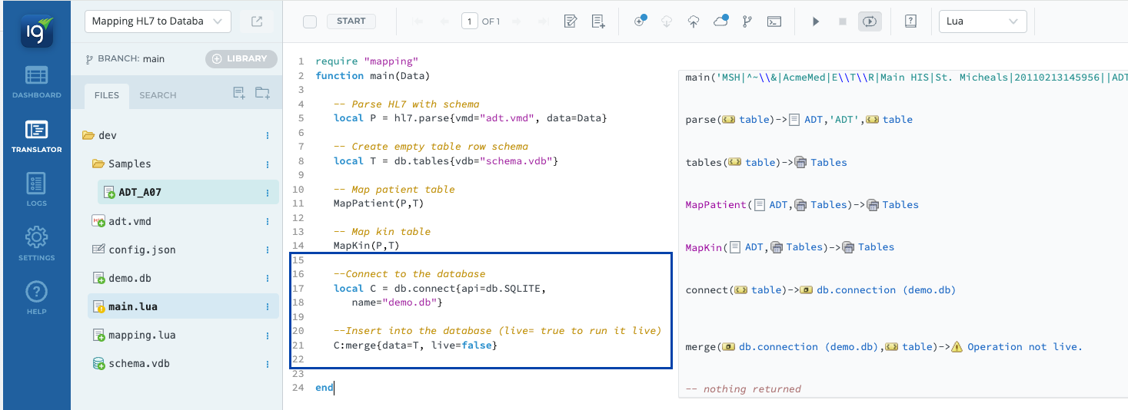Click the sample number input field
1128x410 pixels.
coord(469,21)
